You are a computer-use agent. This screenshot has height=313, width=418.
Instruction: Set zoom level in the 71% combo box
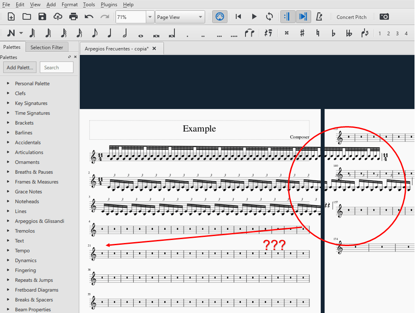coord(131,17)
